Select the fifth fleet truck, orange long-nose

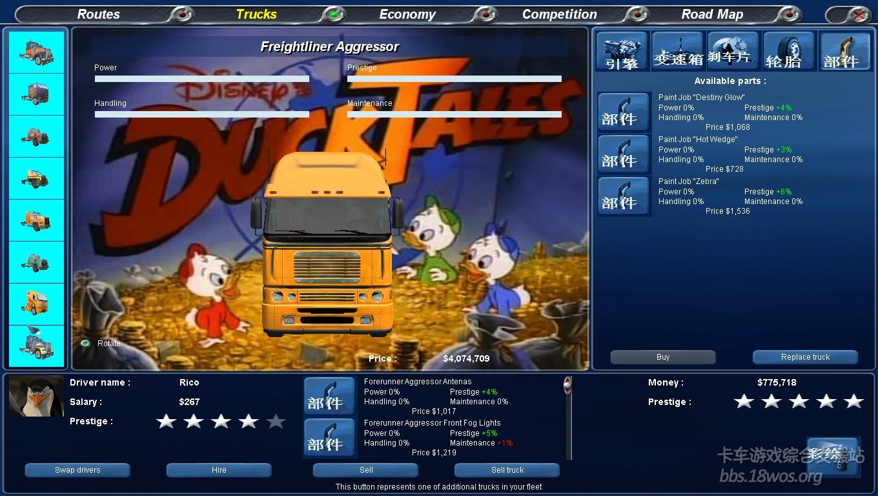36,220
